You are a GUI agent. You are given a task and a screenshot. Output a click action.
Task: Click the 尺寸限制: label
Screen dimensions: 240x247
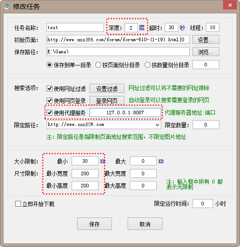coord(26,173)
